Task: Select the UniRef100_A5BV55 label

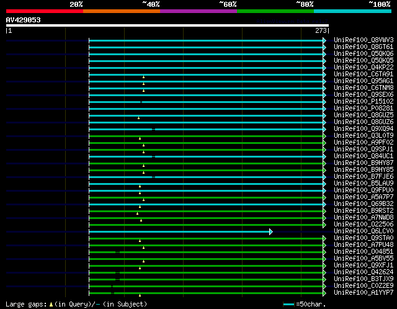Action: (364, 259)
